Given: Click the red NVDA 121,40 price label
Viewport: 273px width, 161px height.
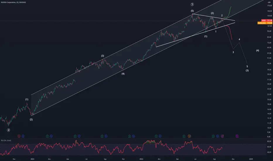Looking at the screenshot, I should tap(267, 20).
